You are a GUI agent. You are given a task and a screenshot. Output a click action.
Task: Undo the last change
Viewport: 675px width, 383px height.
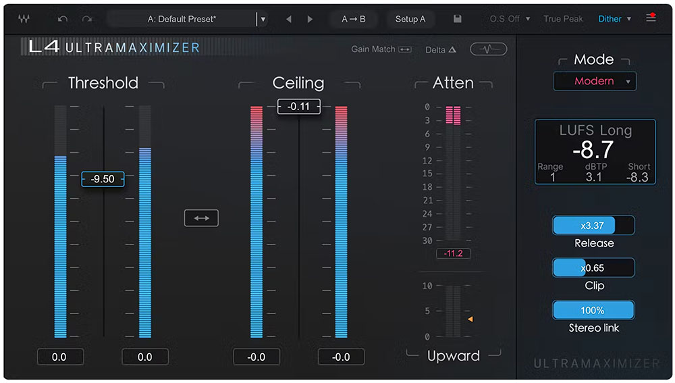coord(63,19)
